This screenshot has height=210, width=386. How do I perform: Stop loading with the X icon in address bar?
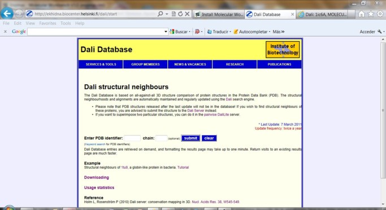(187, 14)
